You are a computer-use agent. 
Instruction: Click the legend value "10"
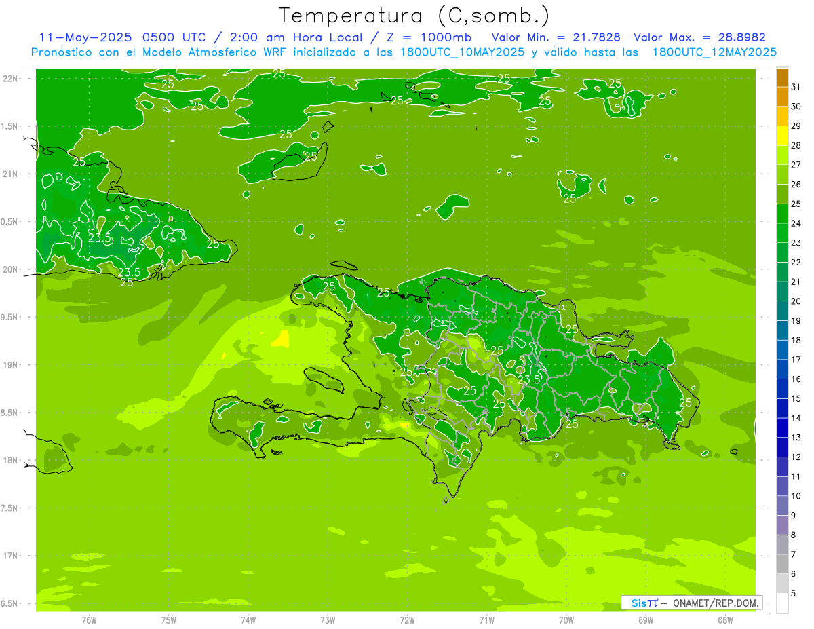click(796, 496)
